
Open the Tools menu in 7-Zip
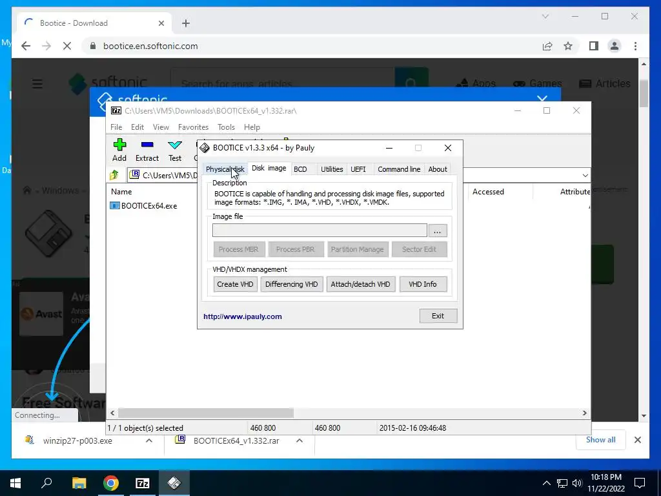pos(227,127)
